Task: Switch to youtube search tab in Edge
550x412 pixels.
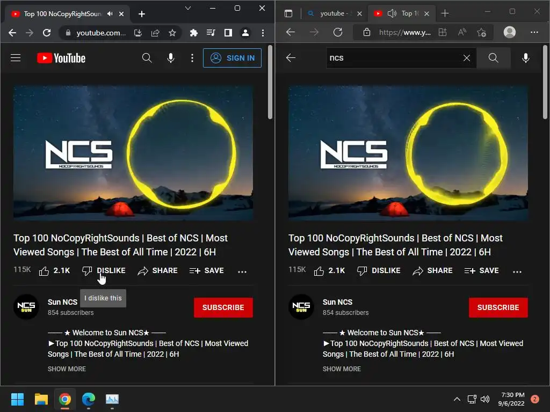Action: (334, 13)
